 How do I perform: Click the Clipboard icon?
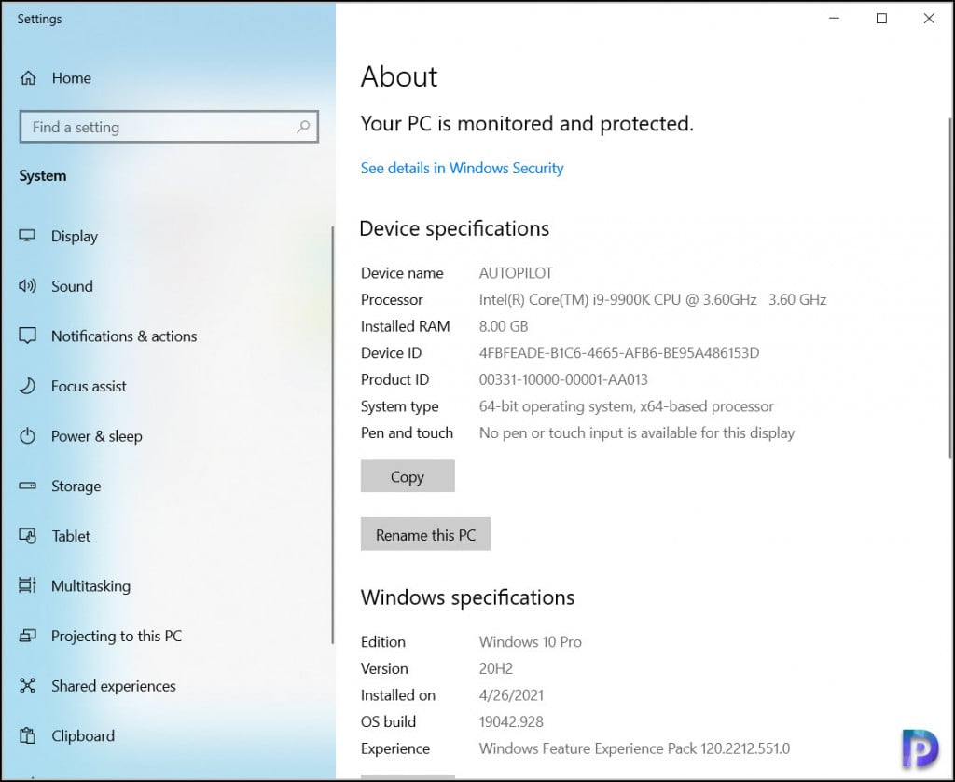point(27,735)
